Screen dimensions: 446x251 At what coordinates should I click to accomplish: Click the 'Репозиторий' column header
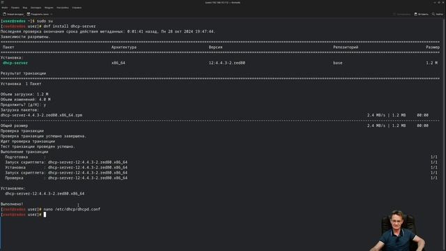tap(346, 47)
